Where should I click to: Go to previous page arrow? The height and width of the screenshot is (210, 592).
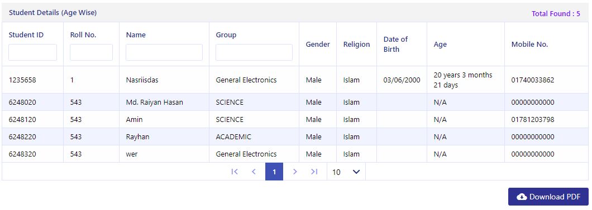click(254, 172)
